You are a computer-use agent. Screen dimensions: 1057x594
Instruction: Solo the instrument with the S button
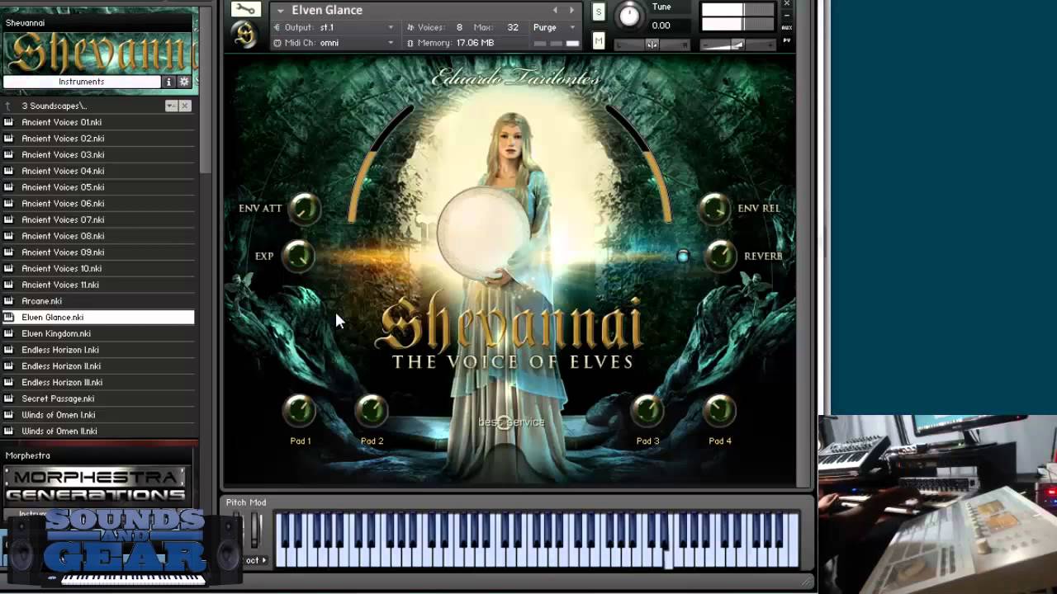click(599, 12)
